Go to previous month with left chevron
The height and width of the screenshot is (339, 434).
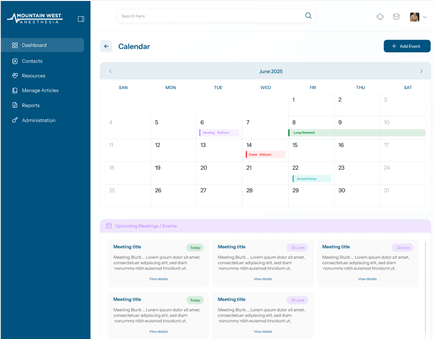pyautogui.click(x=111, y=71)
